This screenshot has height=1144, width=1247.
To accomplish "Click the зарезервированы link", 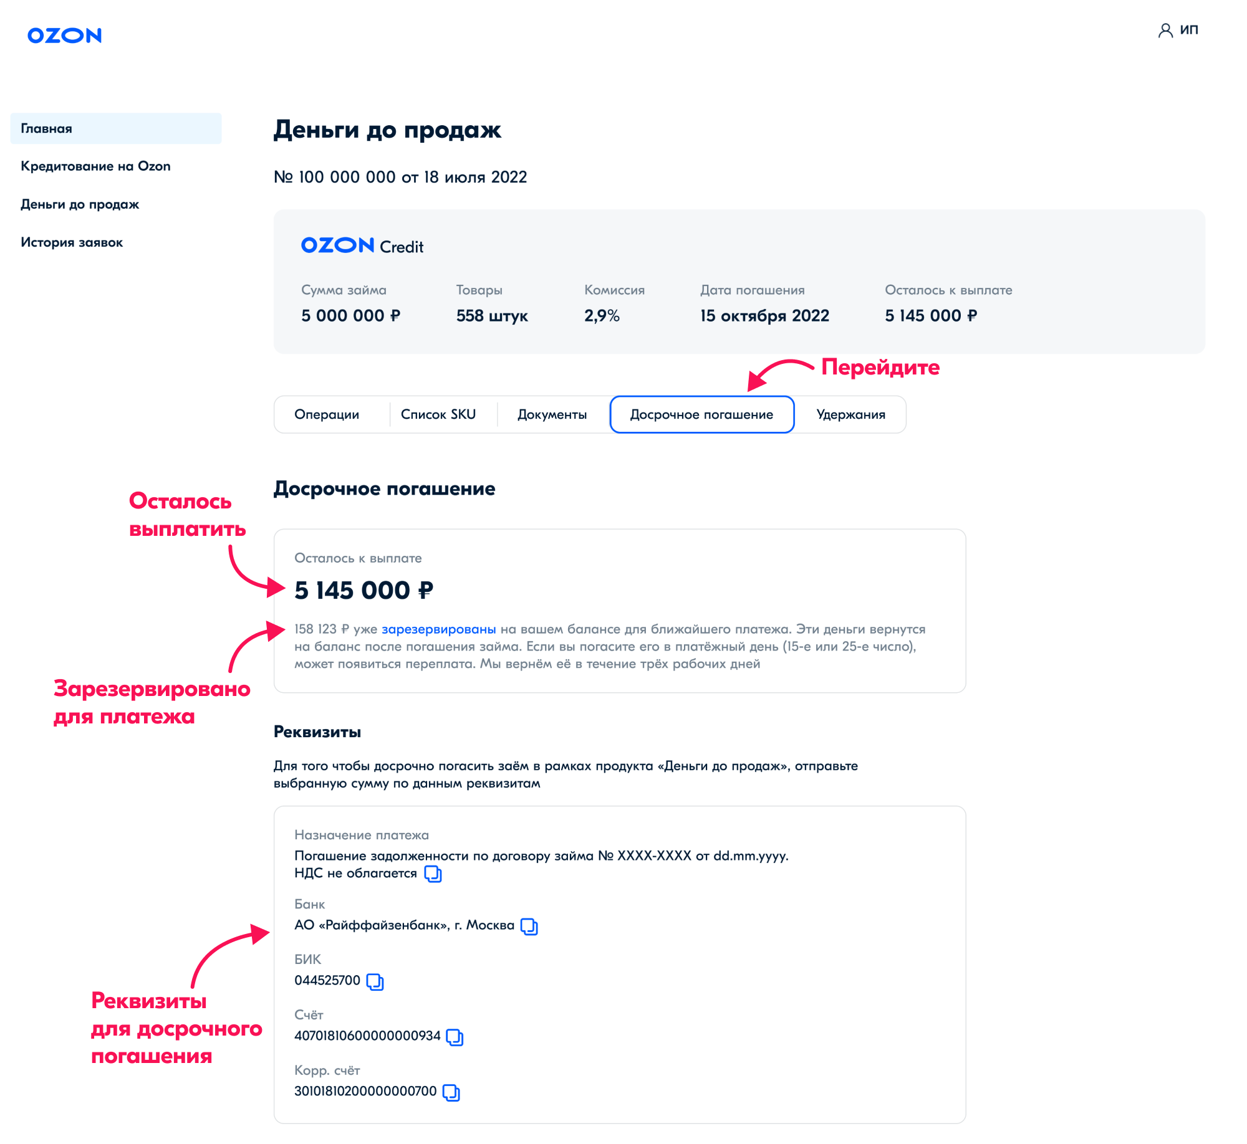I will [x=438, y=629].
